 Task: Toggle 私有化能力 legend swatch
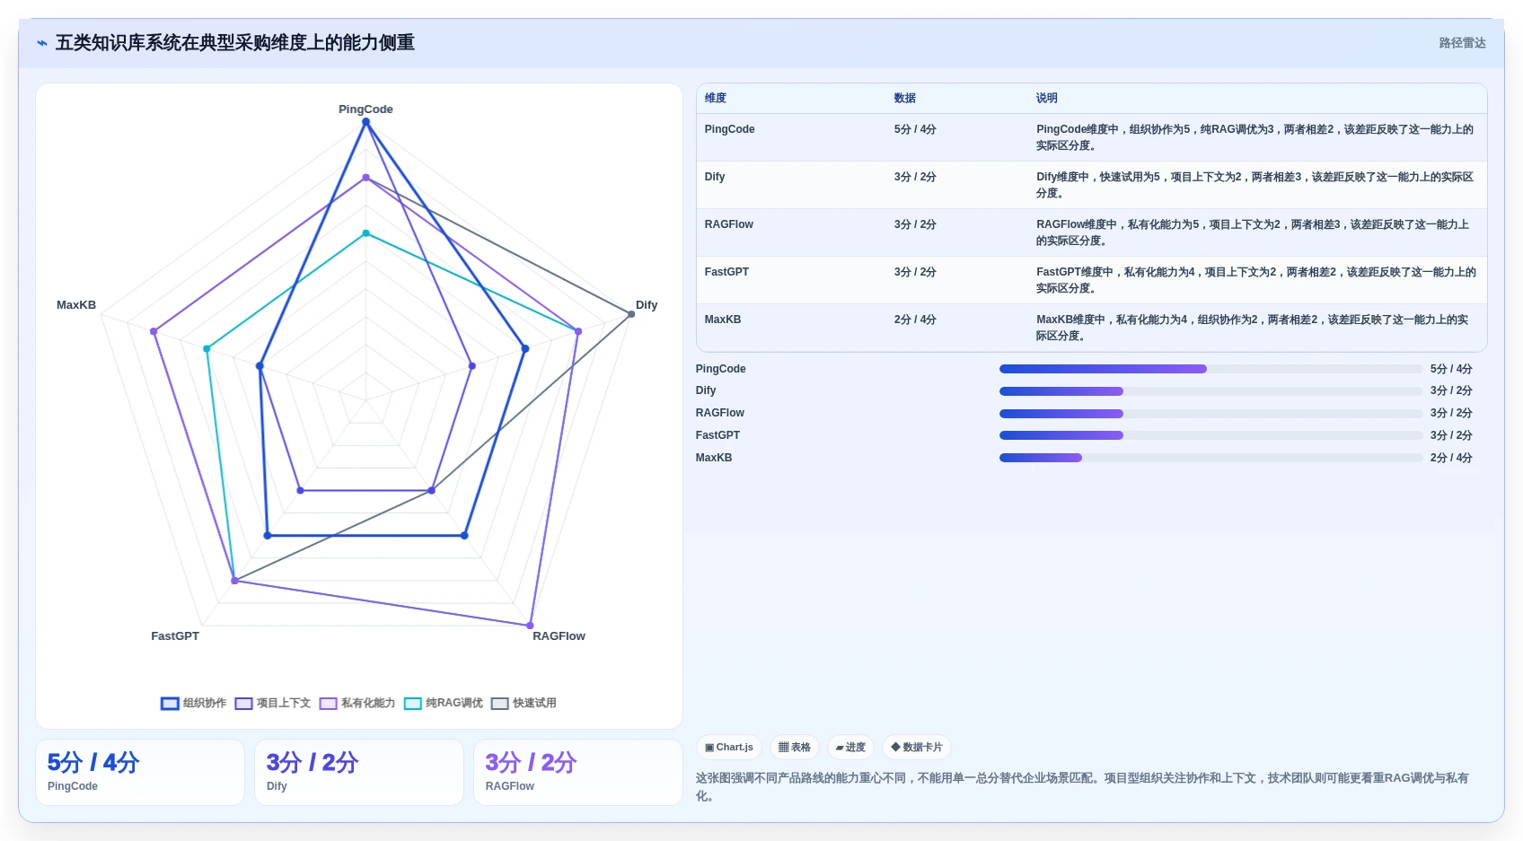(328, 704)
